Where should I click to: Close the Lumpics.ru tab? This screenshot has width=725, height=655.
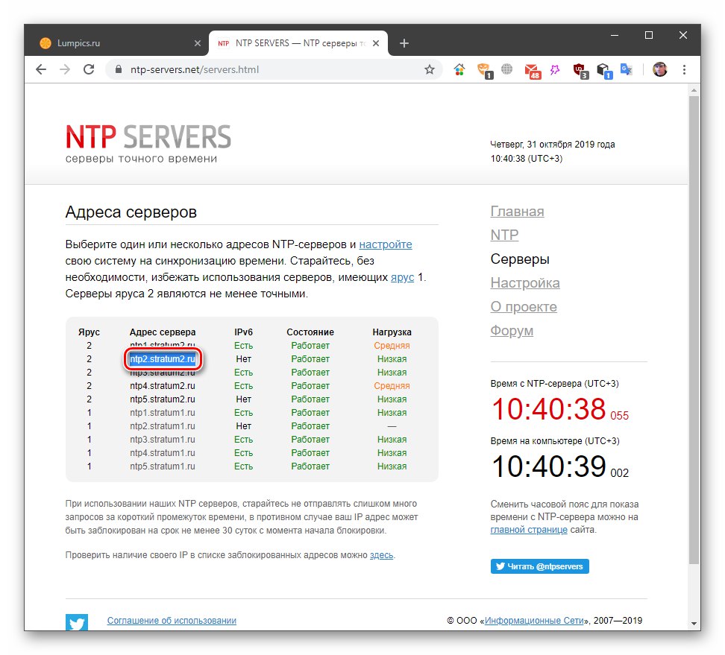point(198,43)
